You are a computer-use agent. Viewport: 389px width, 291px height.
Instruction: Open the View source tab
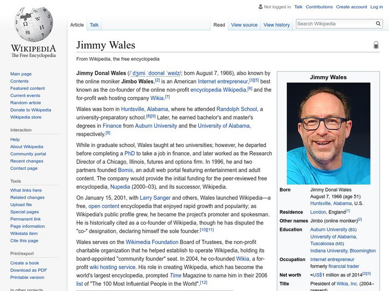click(x=245, y=25)
